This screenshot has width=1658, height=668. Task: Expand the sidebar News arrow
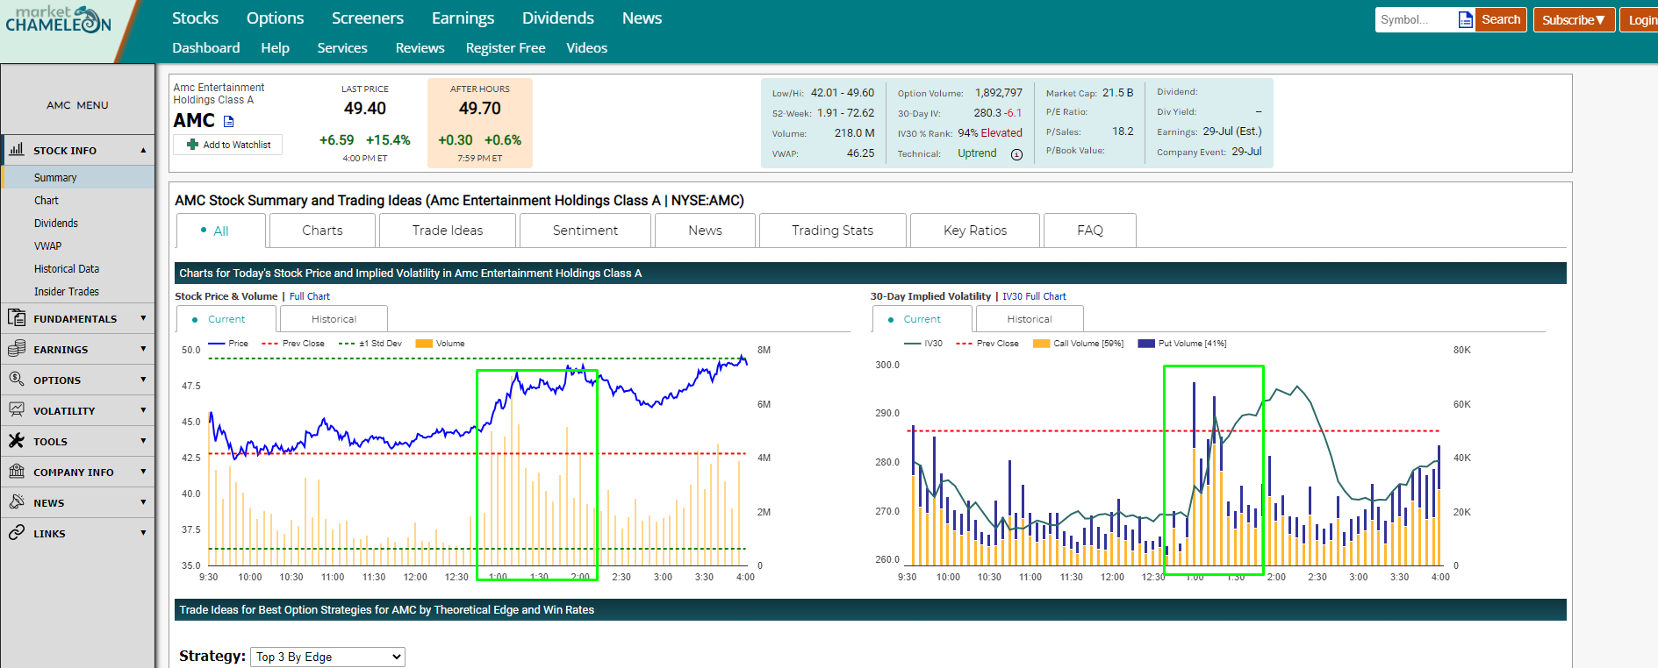click(x=143, y=502)
